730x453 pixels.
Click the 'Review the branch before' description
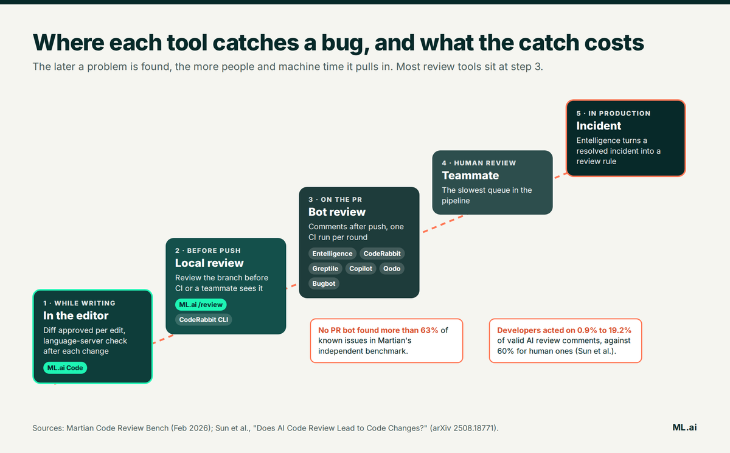click(221, 283)
